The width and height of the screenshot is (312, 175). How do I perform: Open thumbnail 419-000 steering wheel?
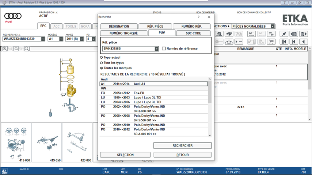click(x=16, y=143)
